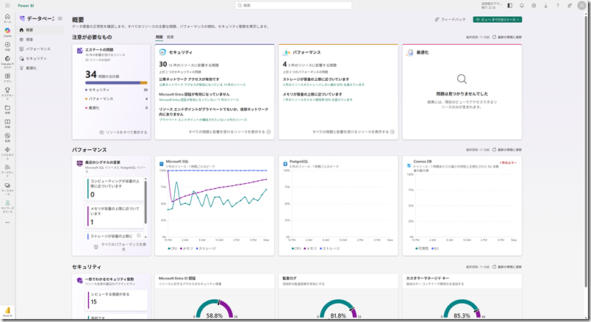
Task: Open Copilot from the left rail
Action: 7,32
